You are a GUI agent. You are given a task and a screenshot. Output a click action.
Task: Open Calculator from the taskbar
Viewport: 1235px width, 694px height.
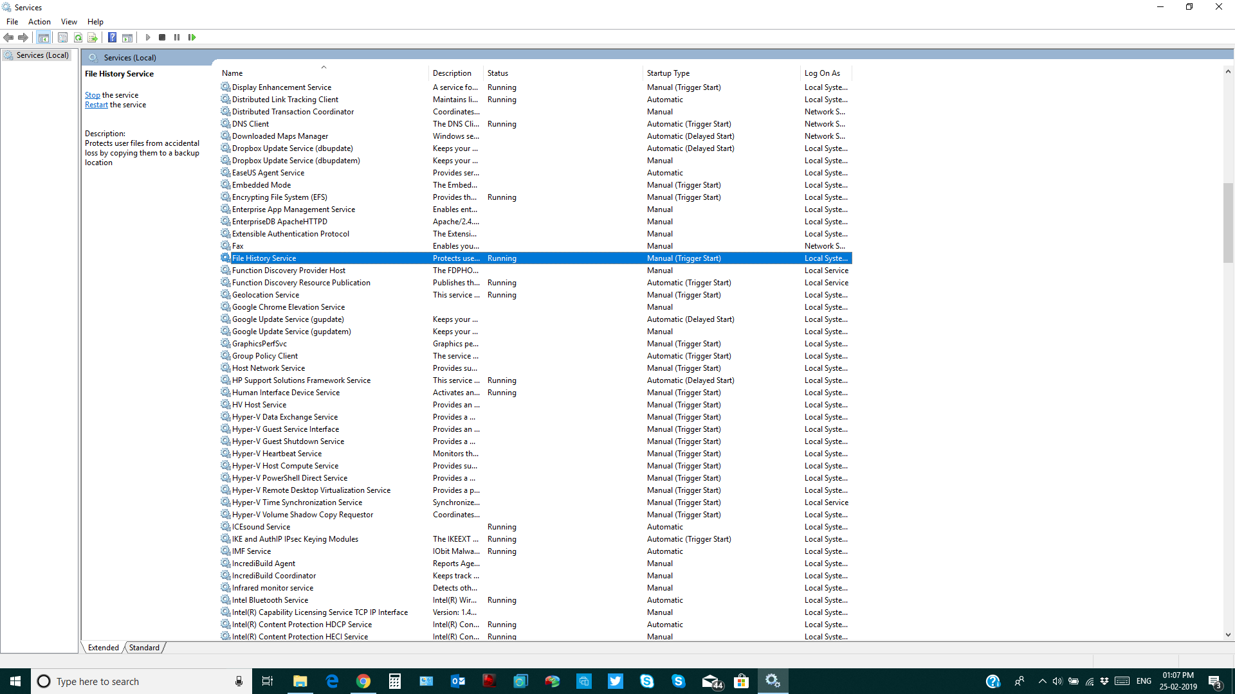(395, 681)
